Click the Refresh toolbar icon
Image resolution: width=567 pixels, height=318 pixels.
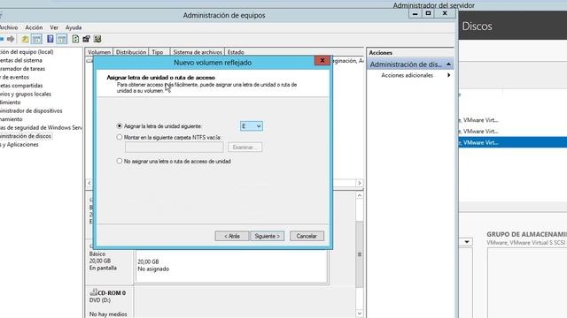pos(75,39)
